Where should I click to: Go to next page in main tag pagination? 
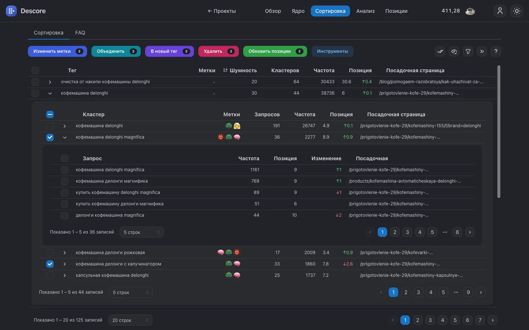click(x=493, y=320)
